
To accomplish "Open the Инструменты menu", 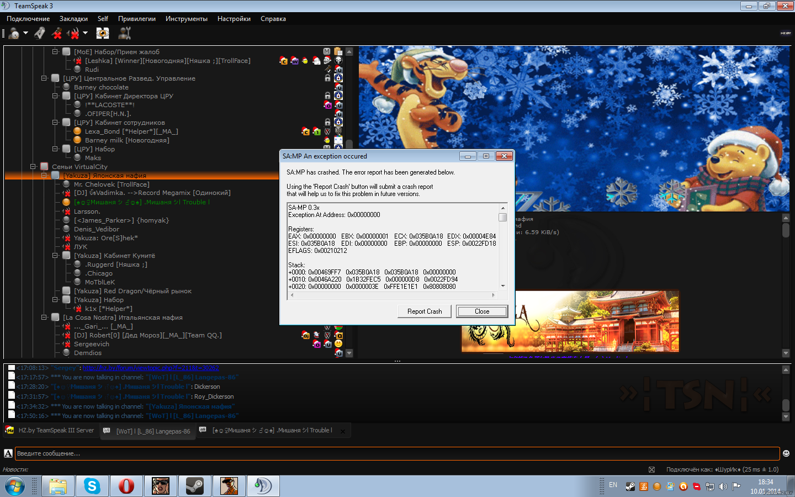I will pyautogui.click(x=187, y=19).
